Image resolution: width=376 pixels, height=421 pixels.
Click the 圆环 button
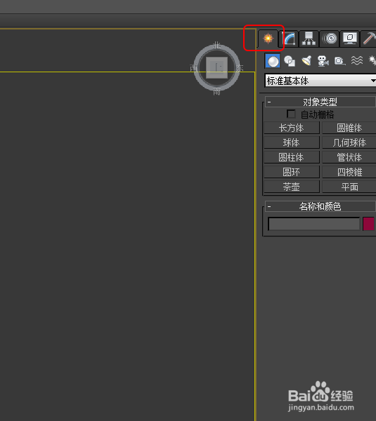292,172
